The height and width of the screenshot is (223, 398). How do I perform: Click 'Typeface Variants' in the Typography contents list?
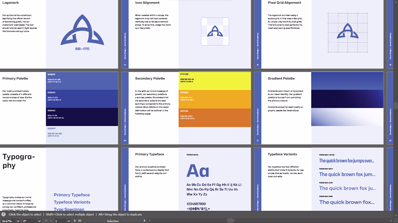[x=72, y=202]
